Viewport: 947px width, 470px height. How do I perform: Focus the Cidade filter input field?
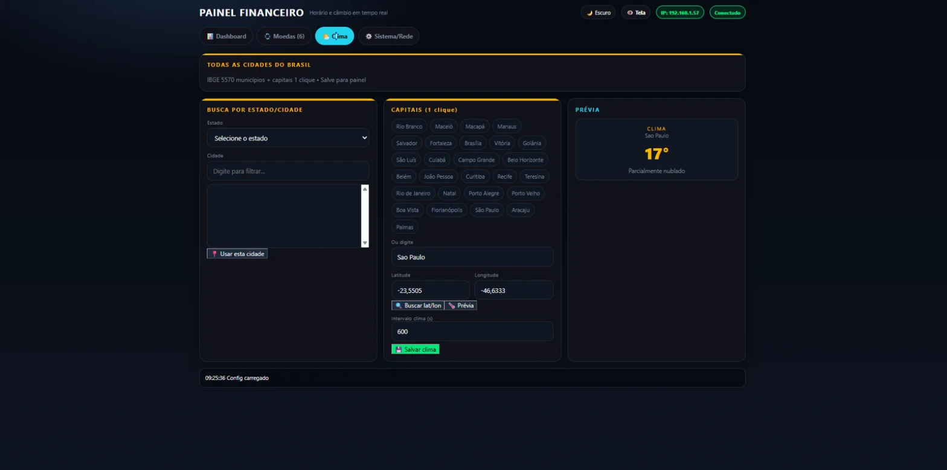pyautogui.click(x=288, y=171)
